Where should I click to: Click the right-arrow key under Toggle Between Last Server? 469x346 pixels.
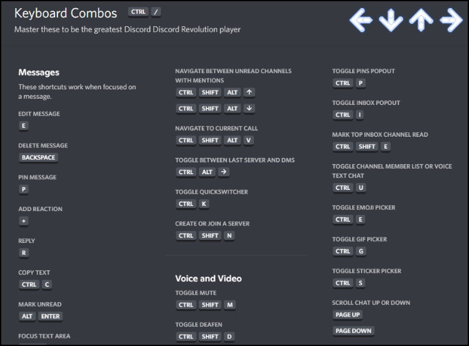[224, 172]
